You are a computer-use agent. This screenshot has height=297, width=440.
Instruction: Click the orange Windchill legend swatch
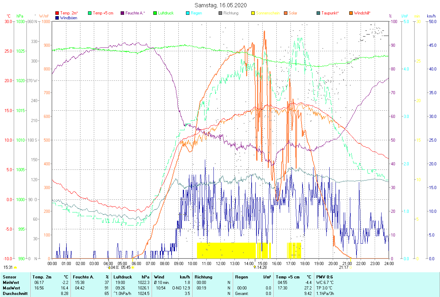tap(351, 13)
